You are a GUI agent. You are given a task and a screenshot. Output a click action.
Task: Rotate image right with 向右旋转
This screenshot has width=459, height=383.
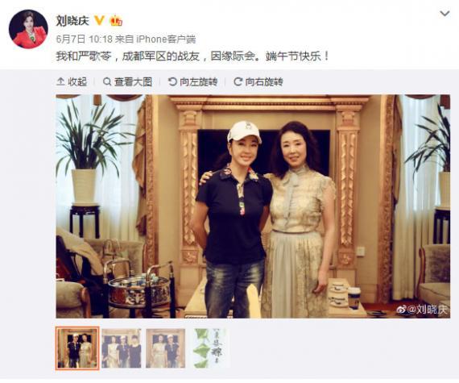[x=258, y=81]
